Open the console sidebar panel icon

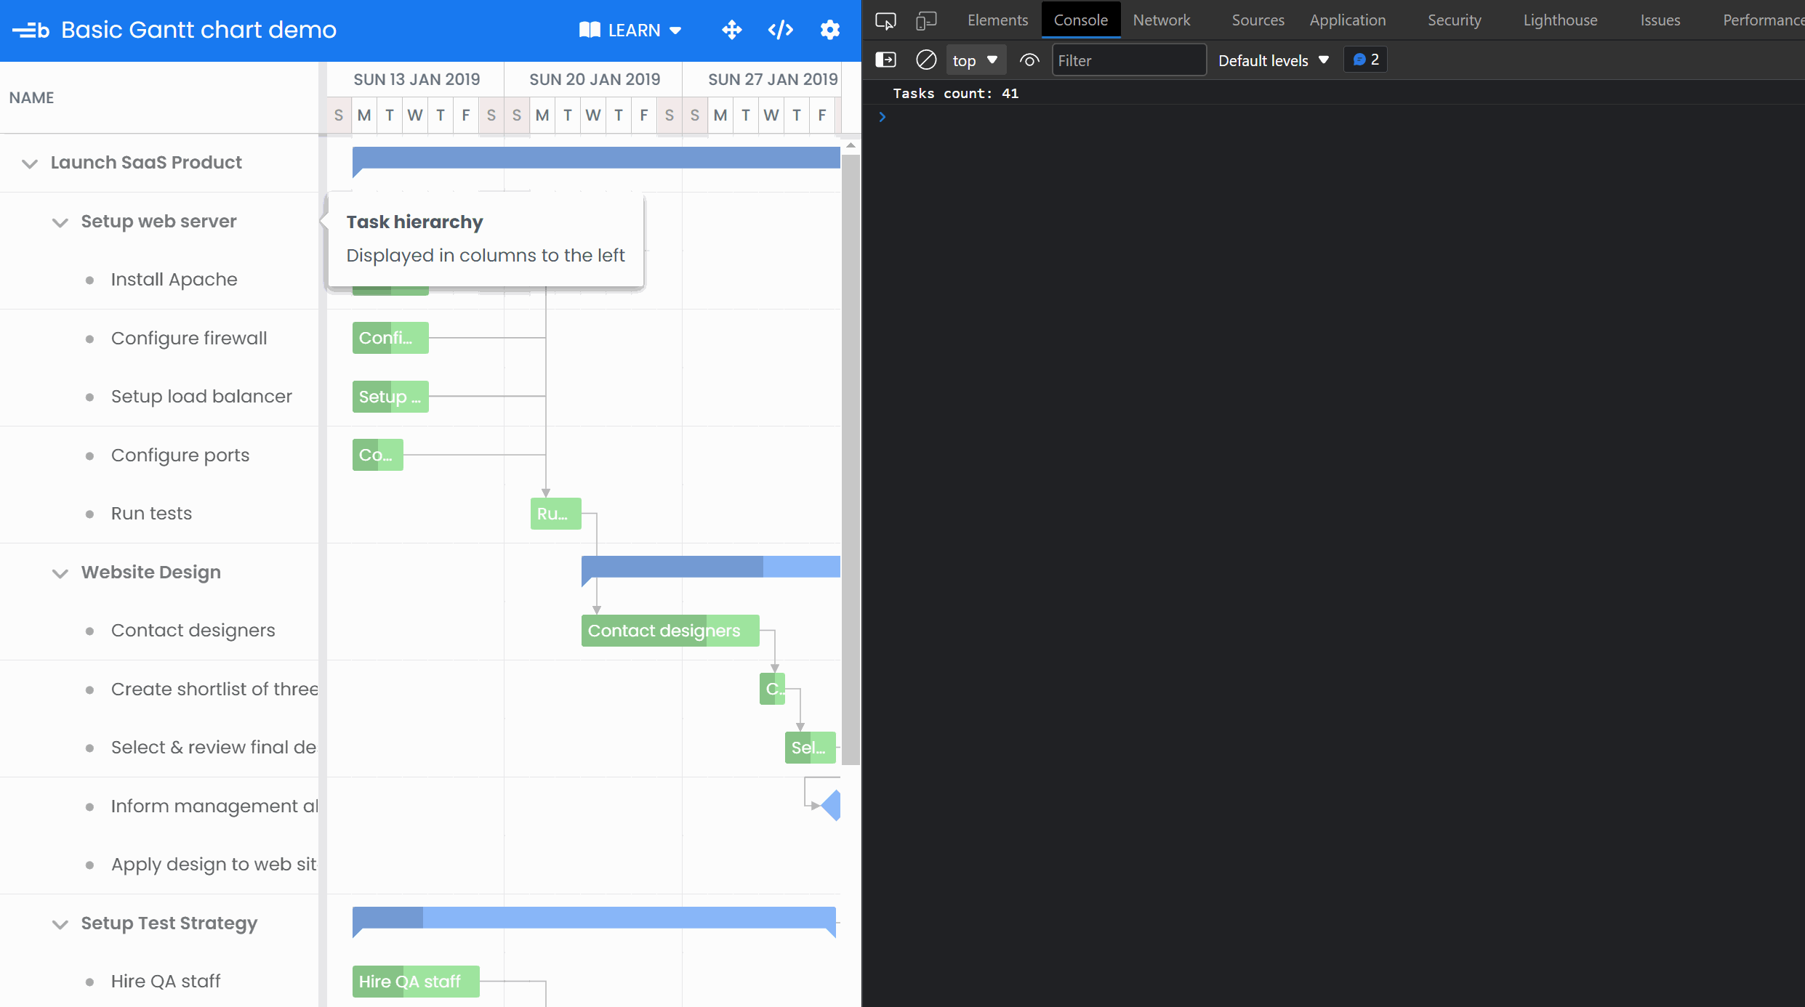click(885, 60)
